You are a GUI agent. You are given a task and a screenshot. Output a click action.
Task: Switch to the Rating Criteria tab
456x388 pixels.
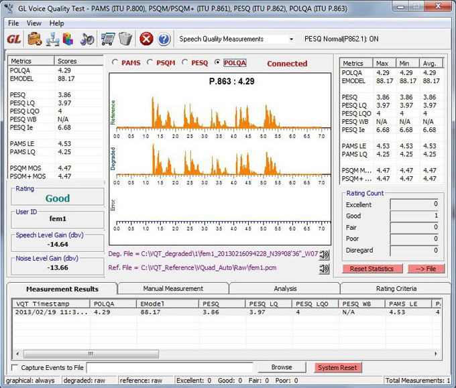(x=396, y=289)
